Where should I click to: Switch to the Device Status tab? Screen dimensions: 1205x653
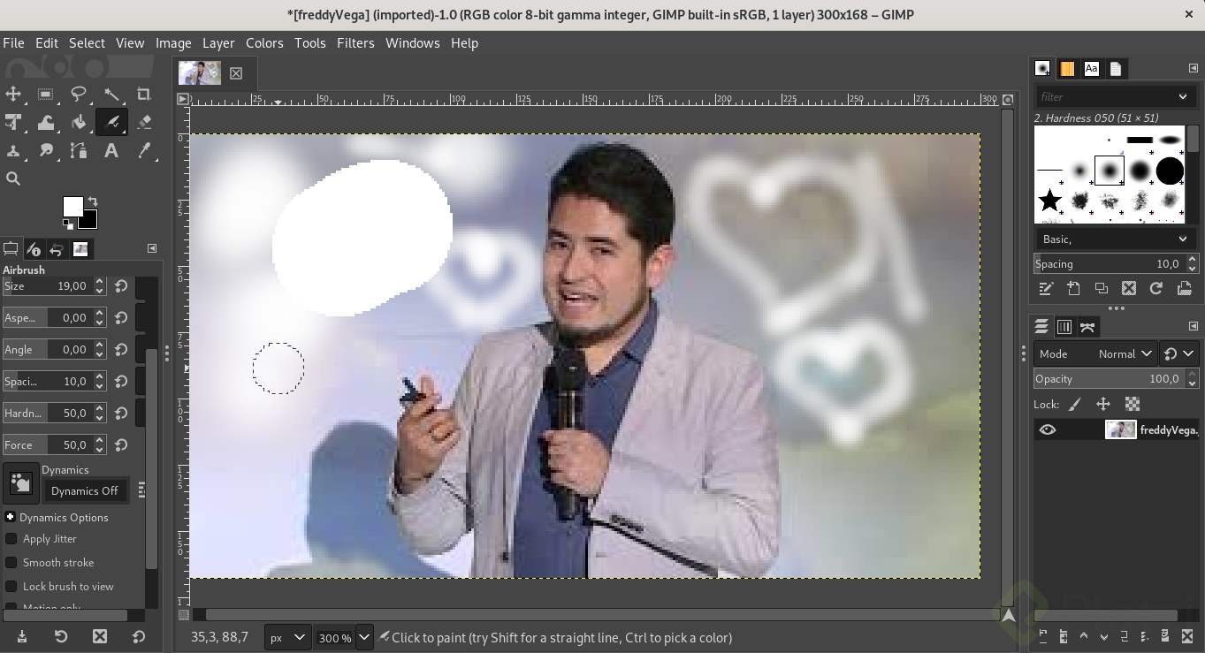tap(34, 249)
